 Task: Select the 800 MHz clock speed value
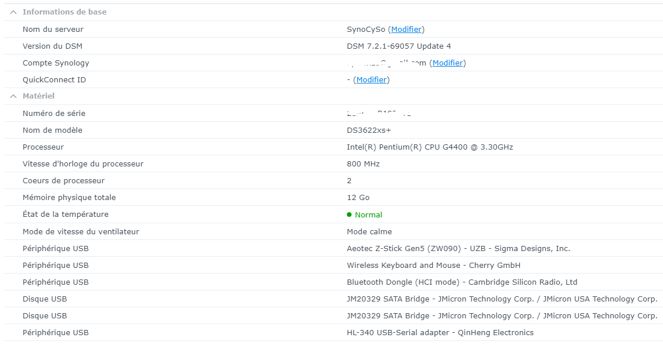tap(363, 164)
